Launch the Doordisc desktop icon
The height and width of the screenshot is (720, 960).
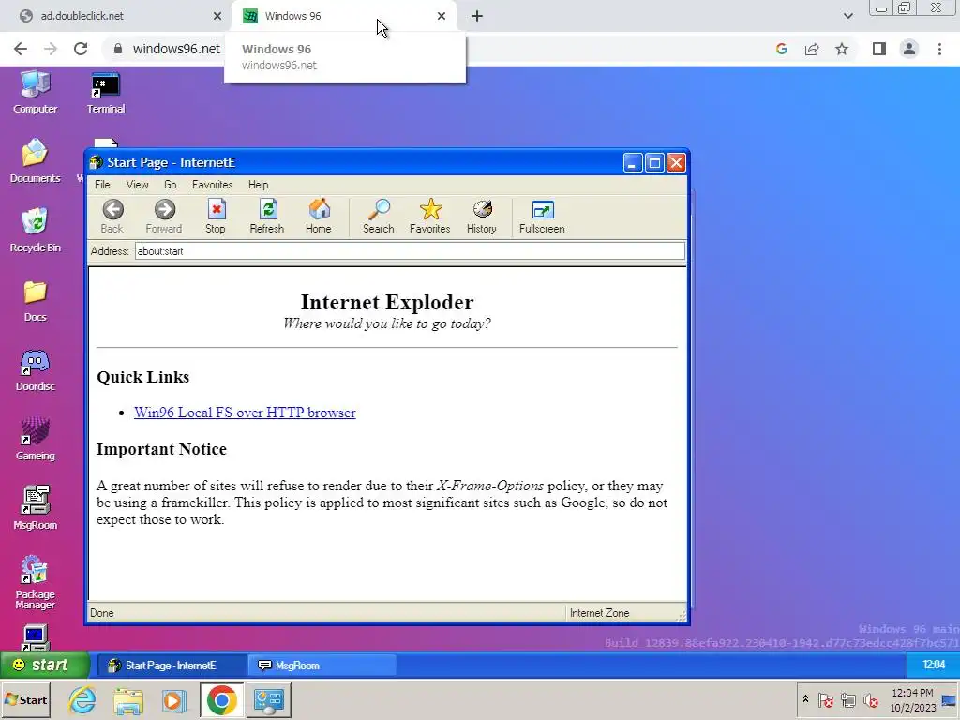(x=35, y=369)
